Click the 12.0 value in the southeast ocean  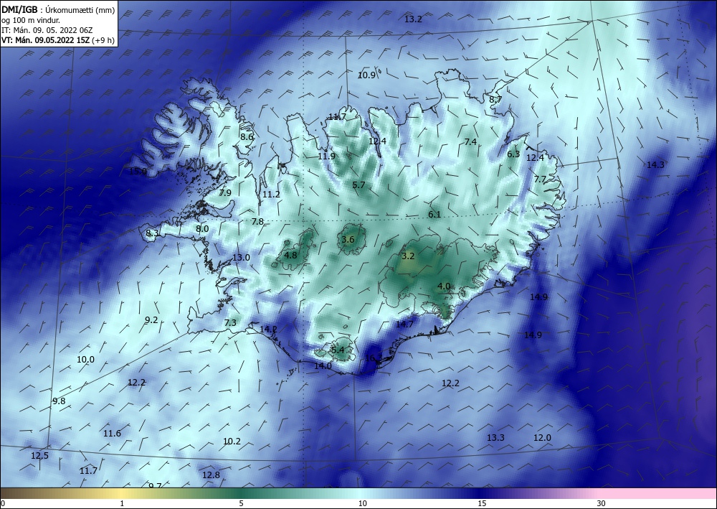pos(542,438)
